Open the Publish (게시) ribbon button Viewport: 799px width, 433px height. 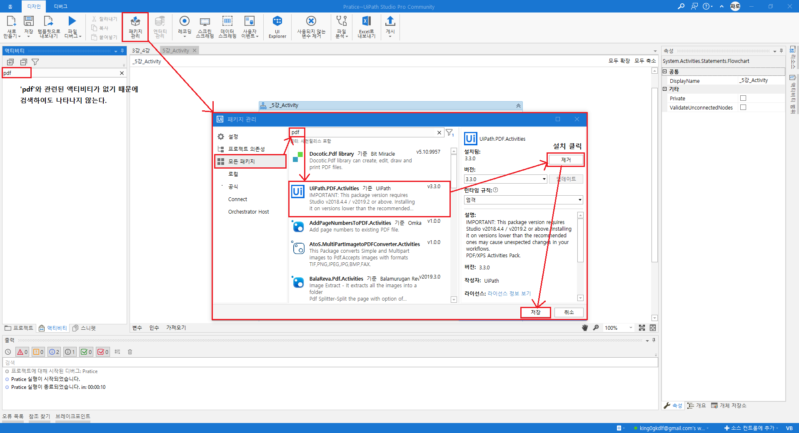pos(390,27)
